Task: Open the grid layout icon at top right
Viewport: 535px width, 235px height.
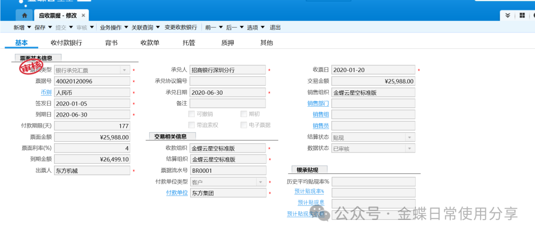Action: [x=522, y=15]
